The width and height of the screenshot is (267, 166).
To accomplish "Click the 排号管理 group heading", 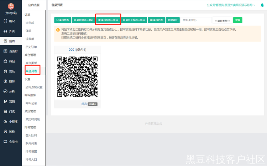I will [30, 127].
